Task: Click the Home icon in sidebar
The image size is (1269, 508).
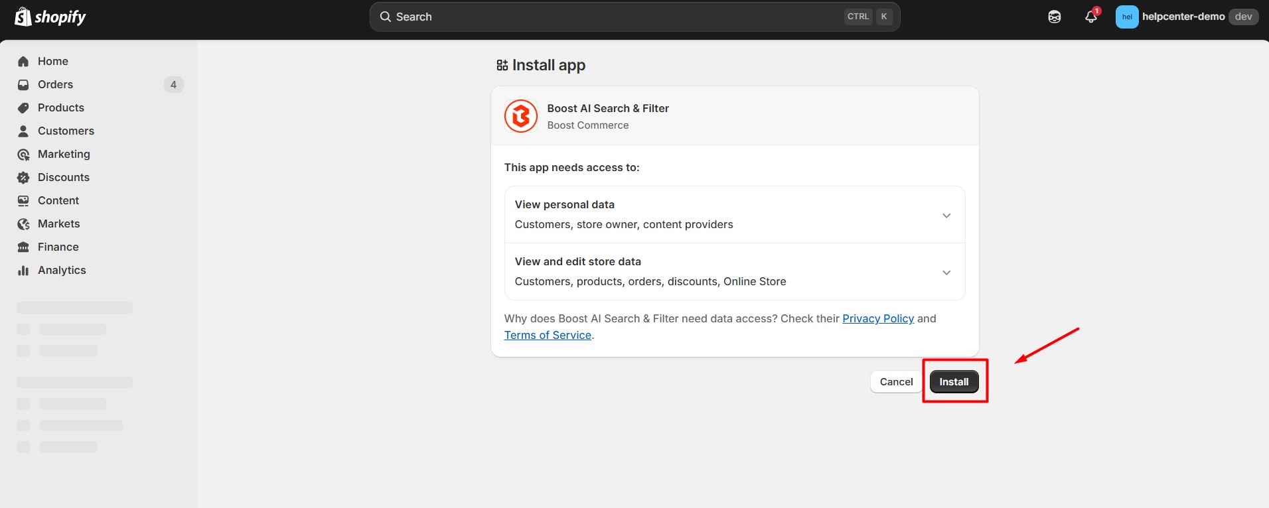Action: (23, 62)
